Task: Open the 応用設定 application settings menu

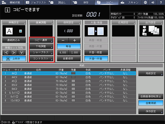Action: click(124, 22)
